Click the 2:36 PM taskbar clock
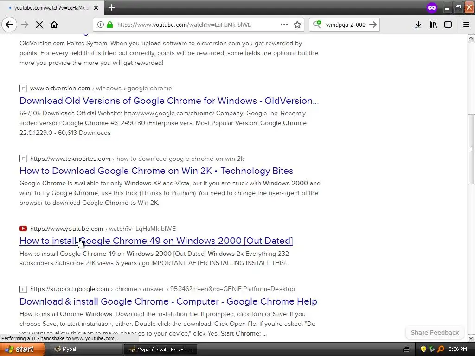Screen dimensions: 475x356 click(458, 349)
